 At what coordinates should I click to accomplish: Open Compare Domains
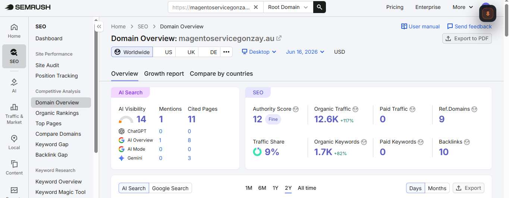[58, 134]
